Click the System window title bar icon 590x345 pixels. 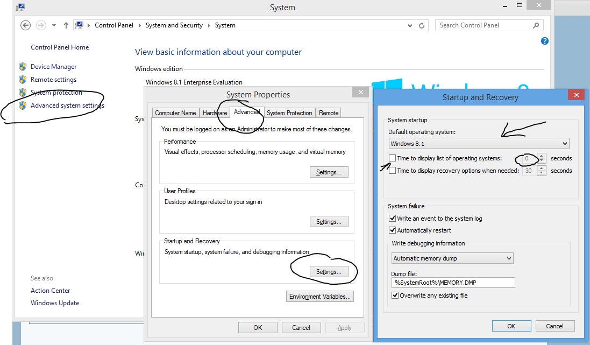(x=20, y=7)
